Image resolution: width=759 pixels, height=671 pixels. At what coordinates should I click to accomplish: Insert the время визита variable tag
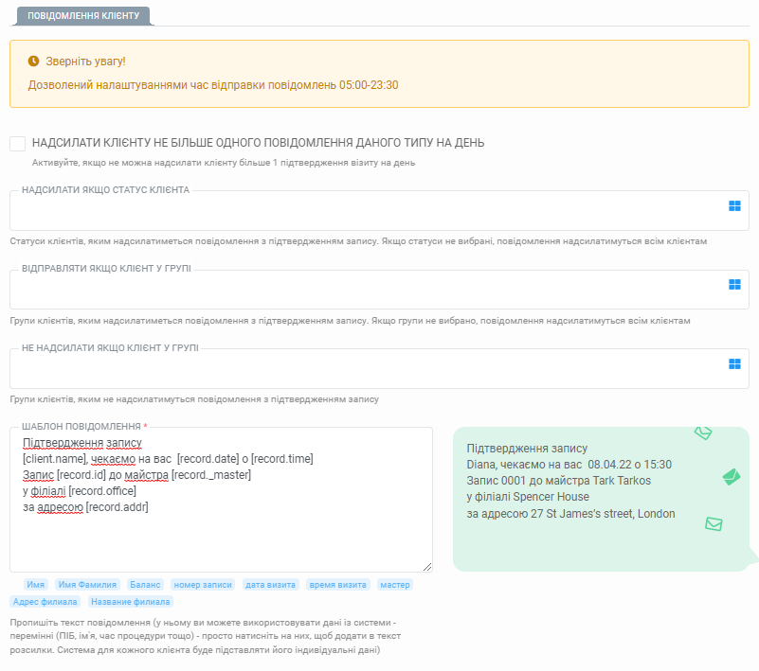click(338, 585)
